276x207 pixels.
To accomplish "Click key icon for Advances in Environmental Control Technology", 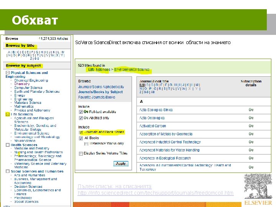I will pos(251,167).
